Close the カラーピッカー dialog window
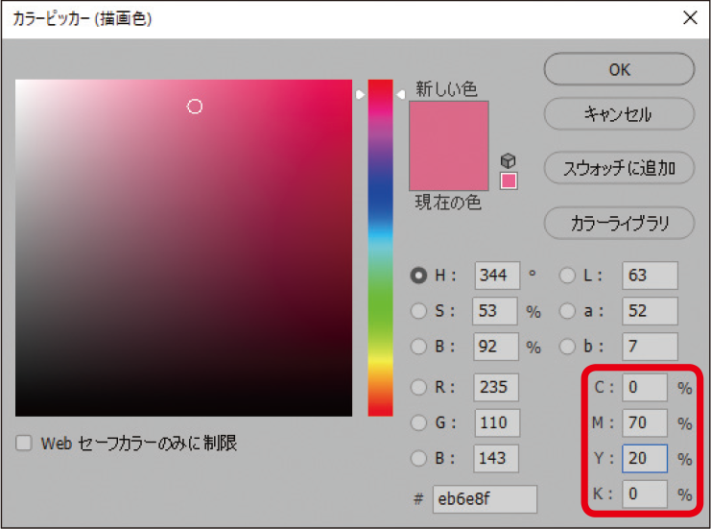The height and width of the screenshot is (529, 711). (689, 18)
